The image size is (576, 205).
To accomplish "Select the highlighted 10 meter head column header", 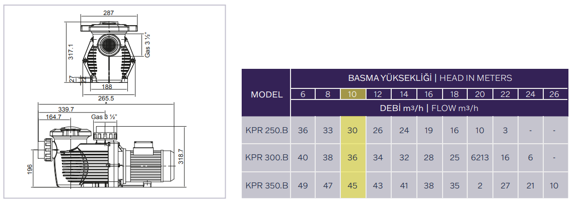I will (352, 94).
